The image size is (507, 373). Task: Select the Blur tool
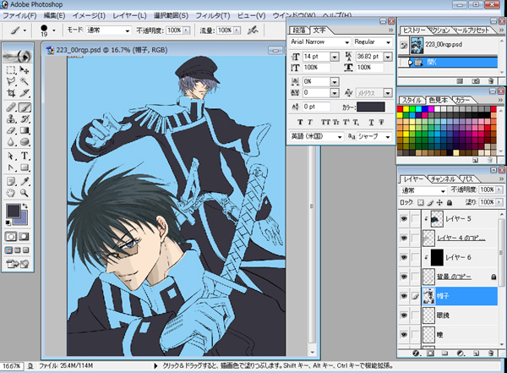tap(11, 142)
